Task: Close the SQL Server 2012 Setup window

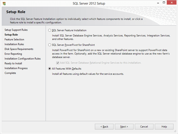Action: tap(171, 3)
